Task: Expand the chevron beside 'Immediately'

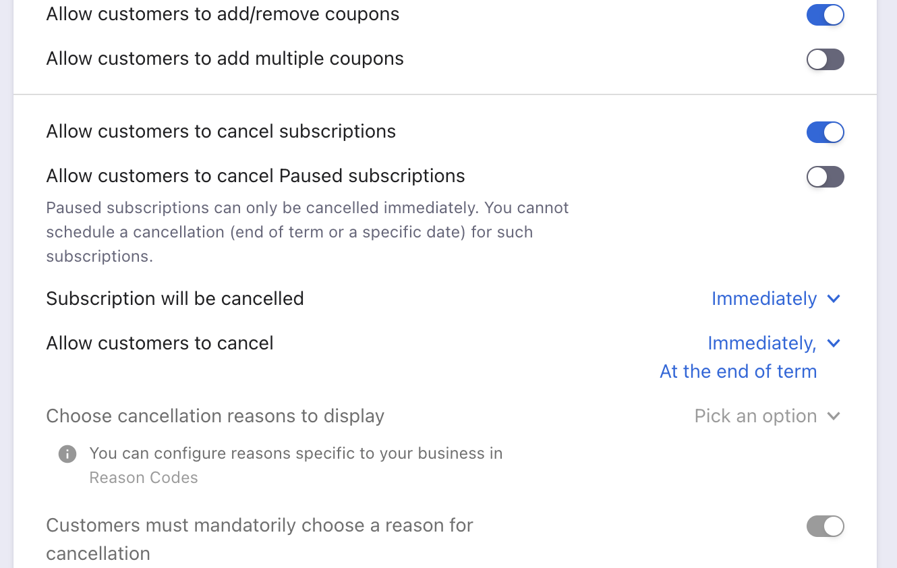Action: (x=834, y=298)
